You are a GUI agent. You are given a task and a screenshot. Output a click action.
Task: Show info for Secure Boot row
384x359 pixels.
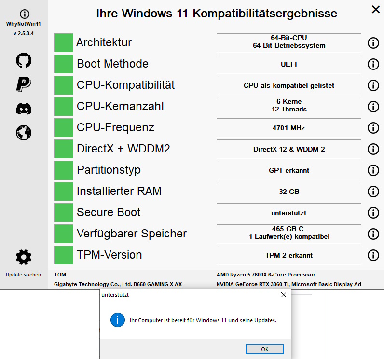373,213
